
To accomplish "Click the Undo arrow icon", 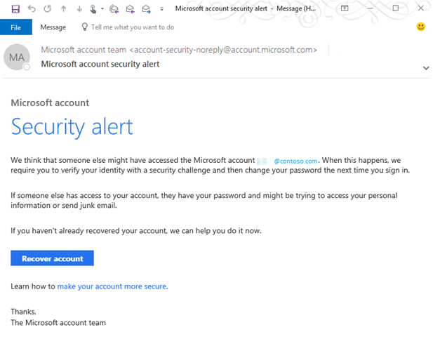I will click(x=32, y=8).
